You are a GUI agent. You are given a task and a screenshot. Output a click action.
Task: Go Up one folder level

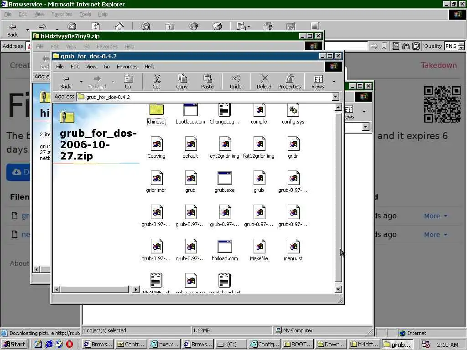(x=128, y=82)
